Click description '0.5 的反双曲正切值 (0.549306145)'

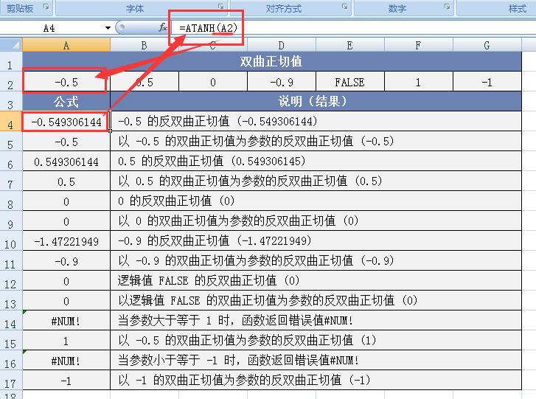coord(316,162)
